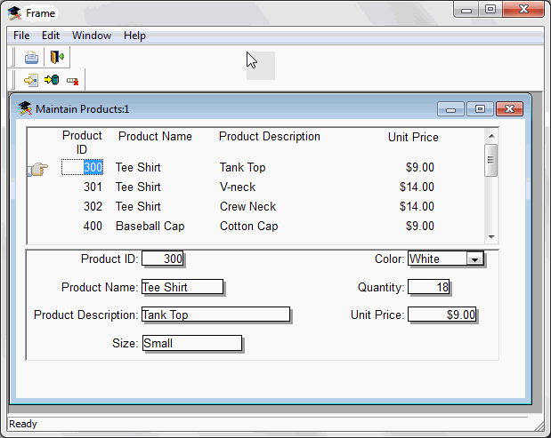Maximize the Maintain Products child window
Screen dimensions: 551x438
click(480, 108)
